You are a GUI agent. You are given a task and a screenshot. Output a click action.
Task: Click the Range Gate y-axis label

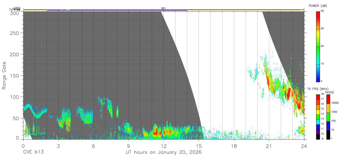pos(4,75)
